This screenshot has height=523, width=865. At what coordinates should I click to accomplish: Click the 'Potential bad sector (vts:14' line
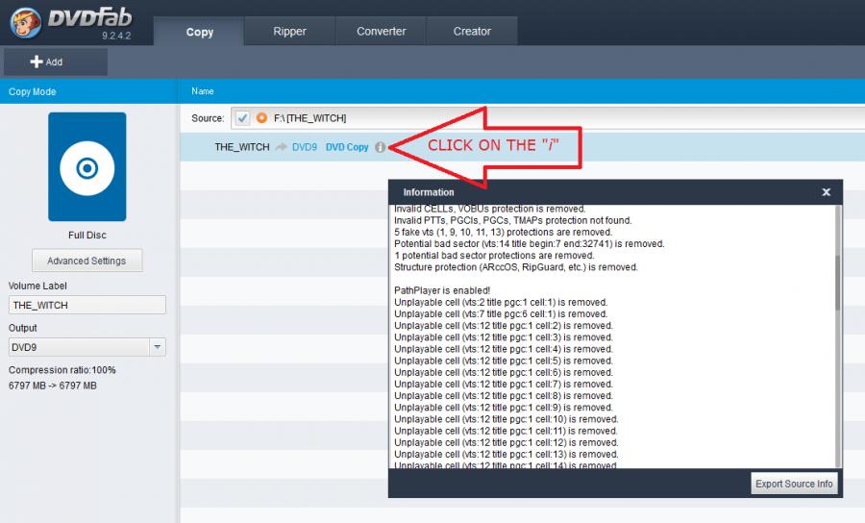(529, 244)
